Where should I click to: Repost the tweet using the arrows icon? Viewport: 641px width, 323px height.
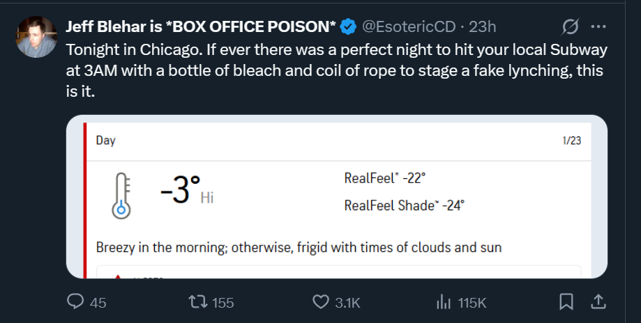199,302
